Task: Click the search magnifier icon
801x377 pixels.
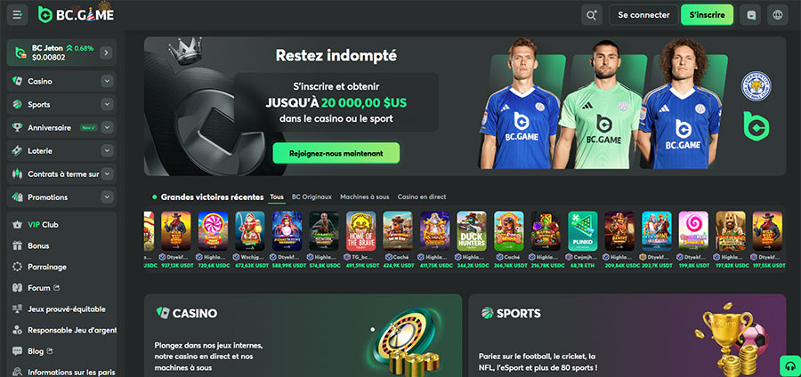Action: [x=592, y=15]
